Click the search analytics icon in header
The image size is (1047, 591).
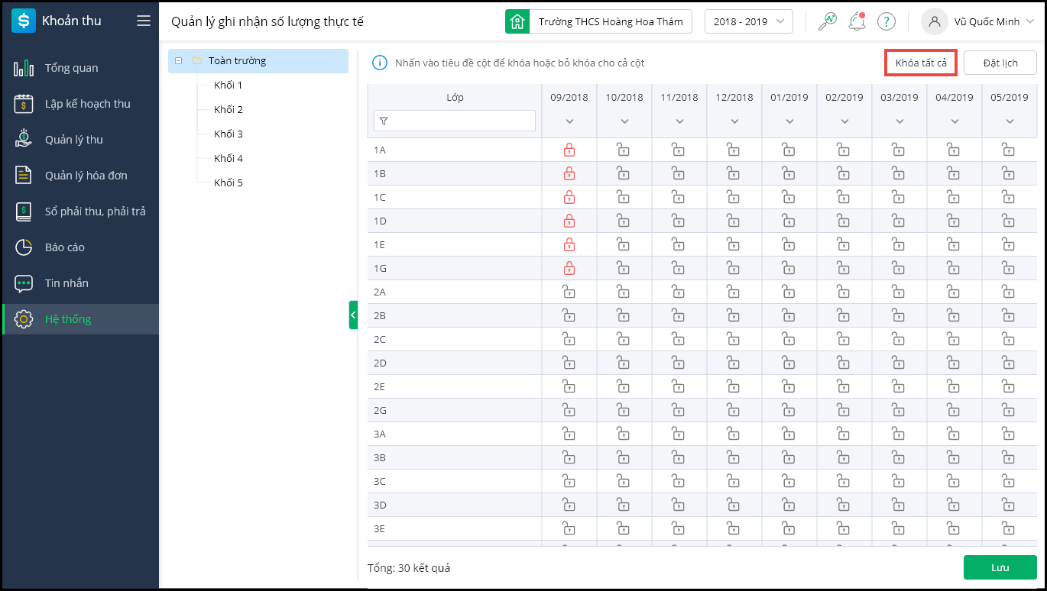coord(827,21)
